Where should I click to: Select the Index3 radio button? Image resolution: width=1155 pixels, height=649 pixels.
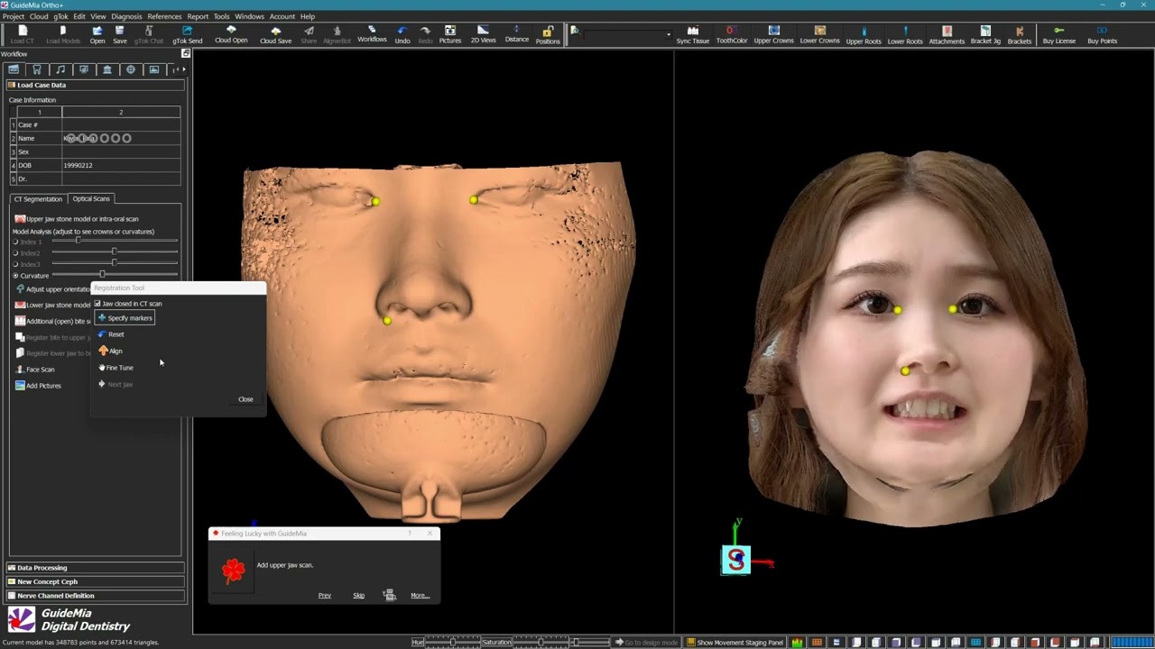click(x=15, y=264)
